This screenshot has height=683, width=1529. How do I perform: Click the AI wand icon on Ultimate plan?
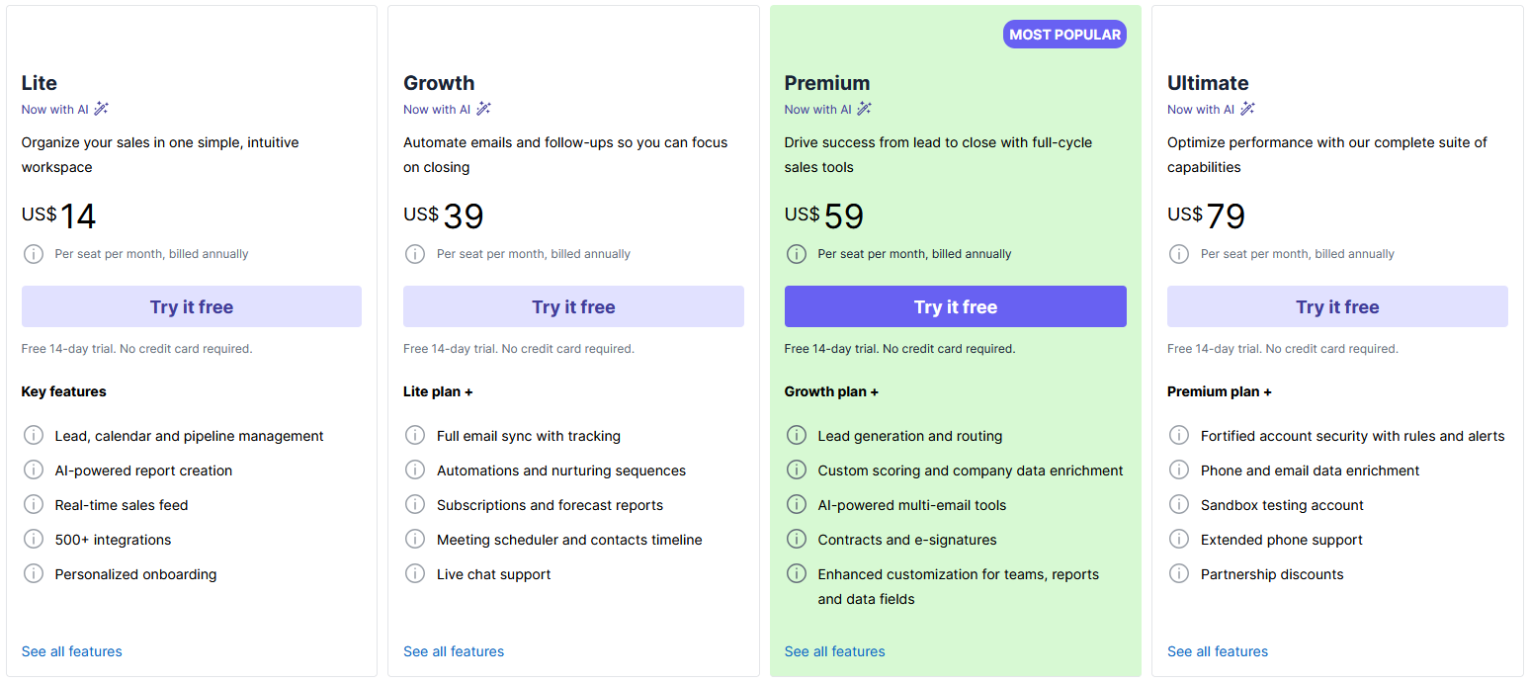pos(1247,109)
